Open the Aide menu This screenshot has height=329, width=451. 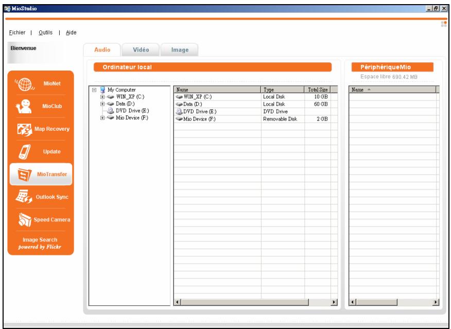coord(71,32)
